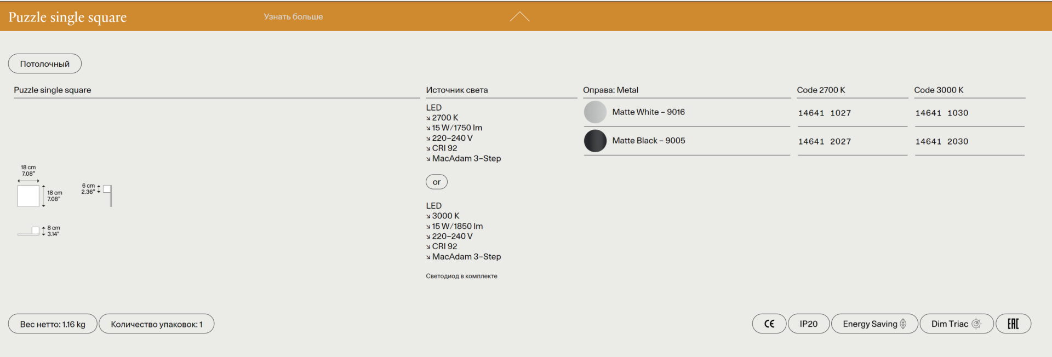Click the 8 cm profile dimension drawing
Screen dimensions: 1052x357
[x=29, y=231]
